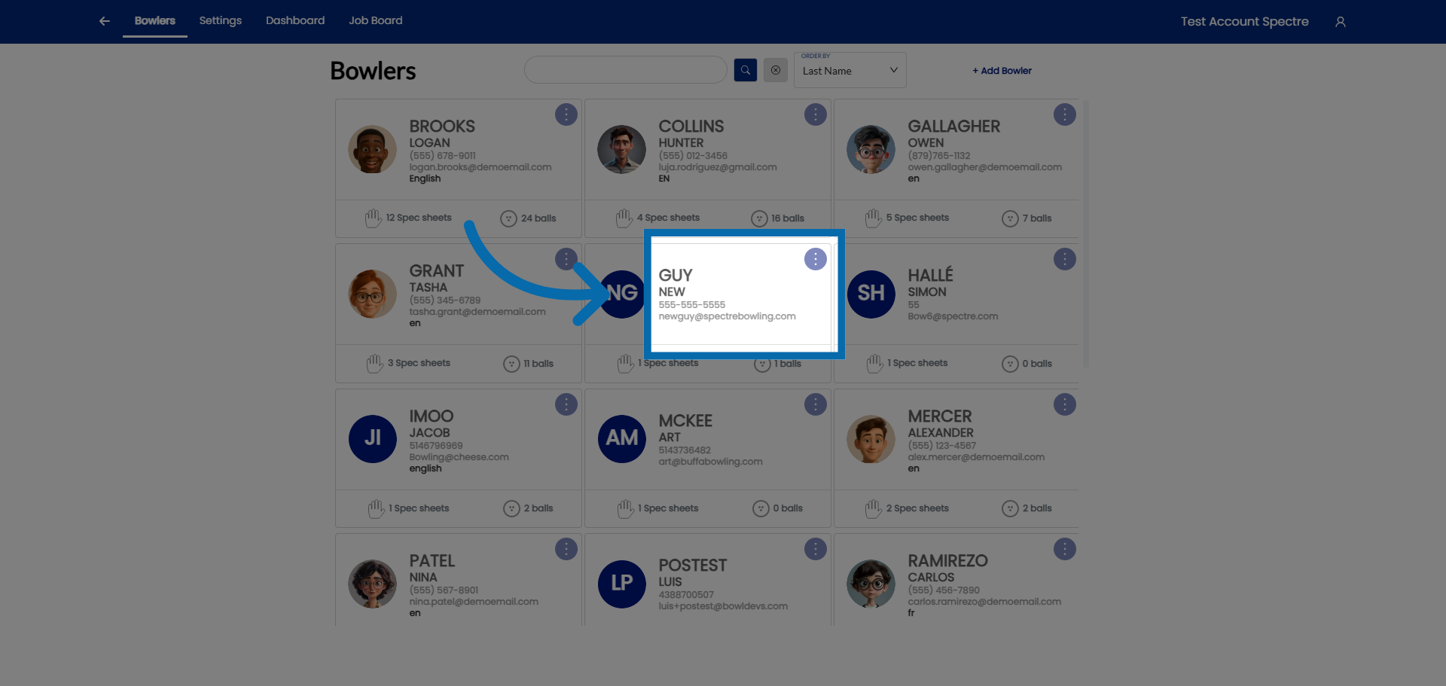Click Logan Brooks avatar photo

tap(373, 149)
